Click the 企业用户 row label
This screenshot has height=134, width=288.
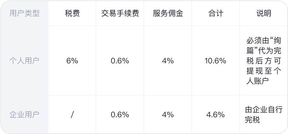pos(24,115)
